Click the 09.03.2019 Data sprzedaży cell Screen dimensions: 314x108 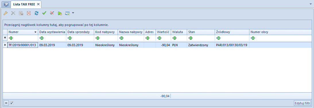tap(80, 45)
